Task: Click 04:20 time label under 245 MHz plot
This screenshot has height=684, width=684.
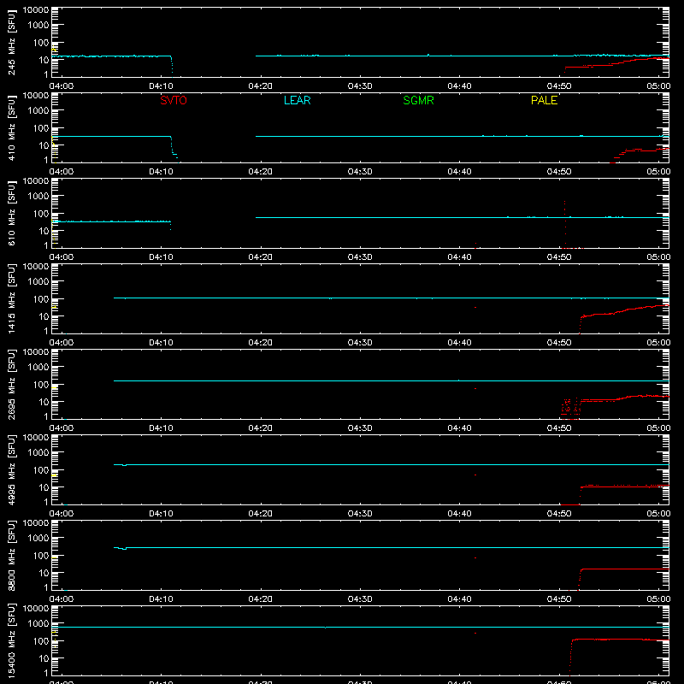Action: pos(261,86)
